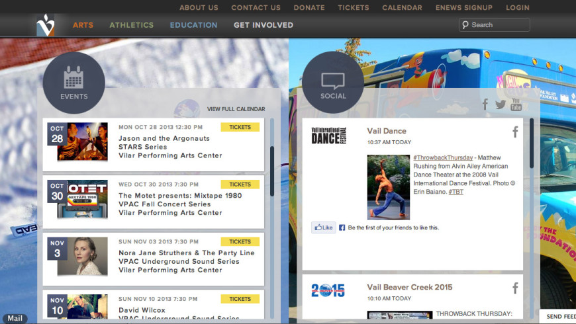Viewport: 576px width, 324px height.
Task: Click the Mail label at bottom left
Action: coord(15,319)
